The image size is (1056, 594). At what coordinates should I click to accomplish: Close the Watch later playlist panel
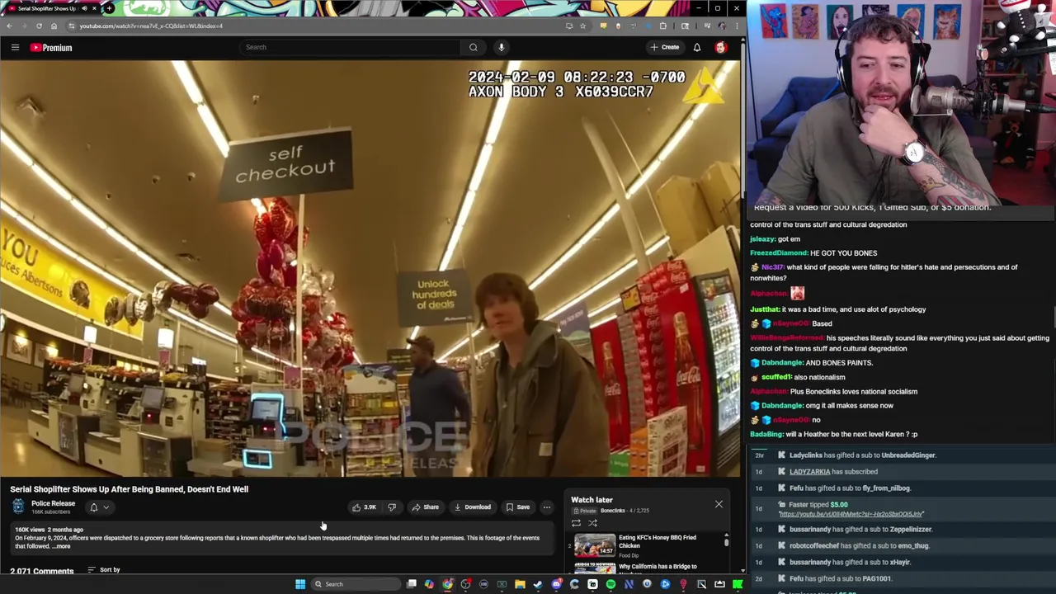coord(719,504)
